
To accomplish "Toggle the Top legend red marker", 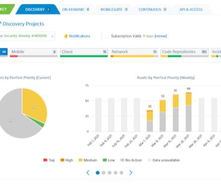I will (x=45, y=160).
